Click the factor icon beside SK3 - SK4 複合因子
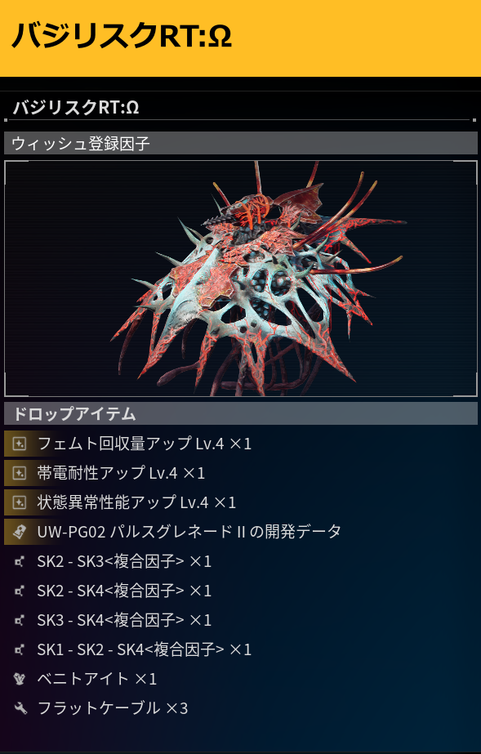This screenshot has height=754, width=481. pos(20,620)
